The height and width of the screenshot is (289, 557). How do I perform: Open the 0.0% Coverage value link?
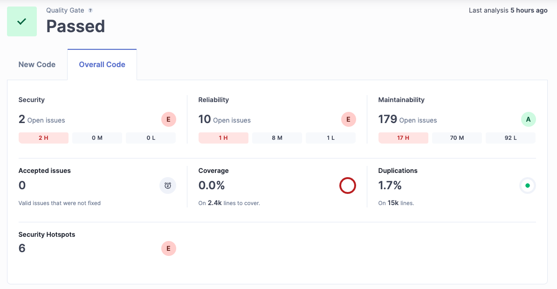211,186
